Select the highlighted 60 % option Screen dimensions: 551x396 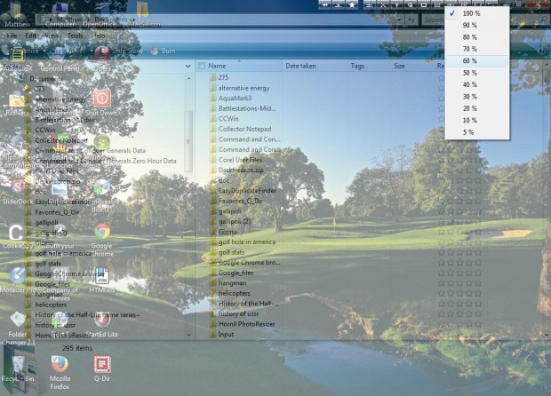click(477, 60)
